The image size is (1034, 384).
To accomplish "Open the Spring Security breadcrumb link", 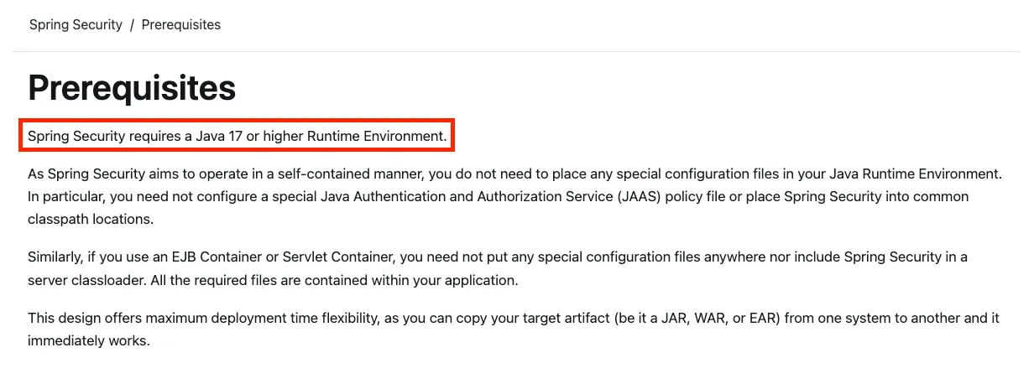I will click(76, 24).
